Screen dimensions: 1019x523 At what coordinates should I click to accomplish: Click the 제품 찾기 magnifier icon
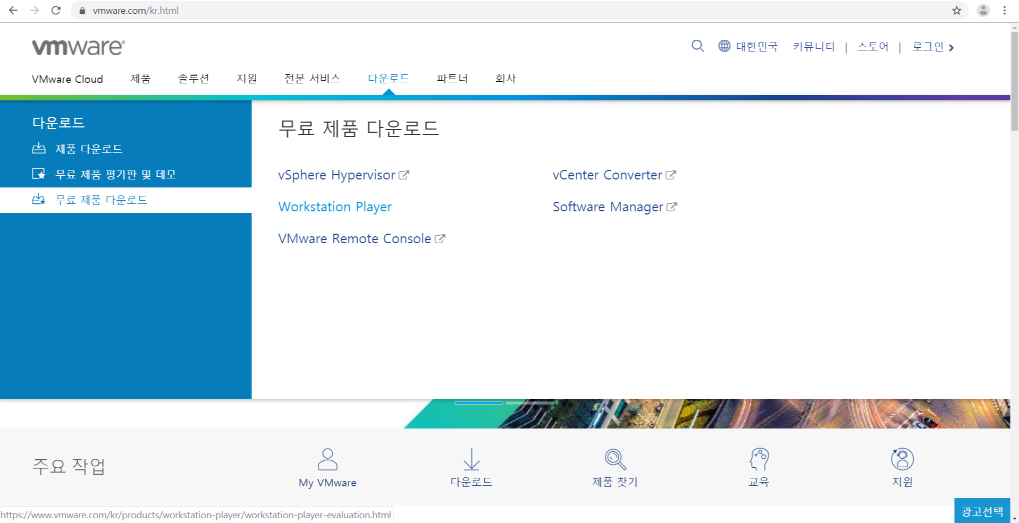[x=615, y=459]
